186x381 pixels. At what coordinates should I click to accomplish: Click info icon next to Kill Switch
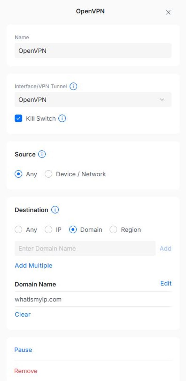click(x=62, y=119)
